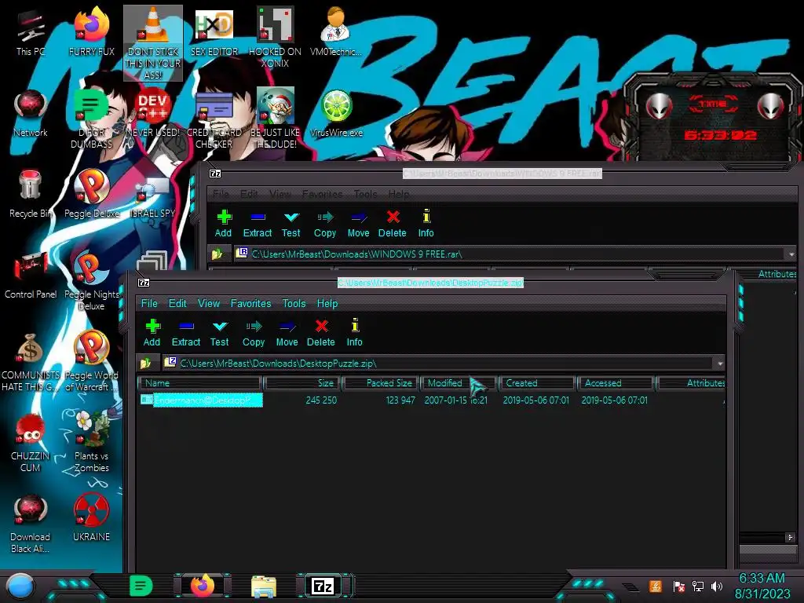The image size is (804, 603).
Task: Select the Download Black Ali... desktop icon
Action: point(31,524)
